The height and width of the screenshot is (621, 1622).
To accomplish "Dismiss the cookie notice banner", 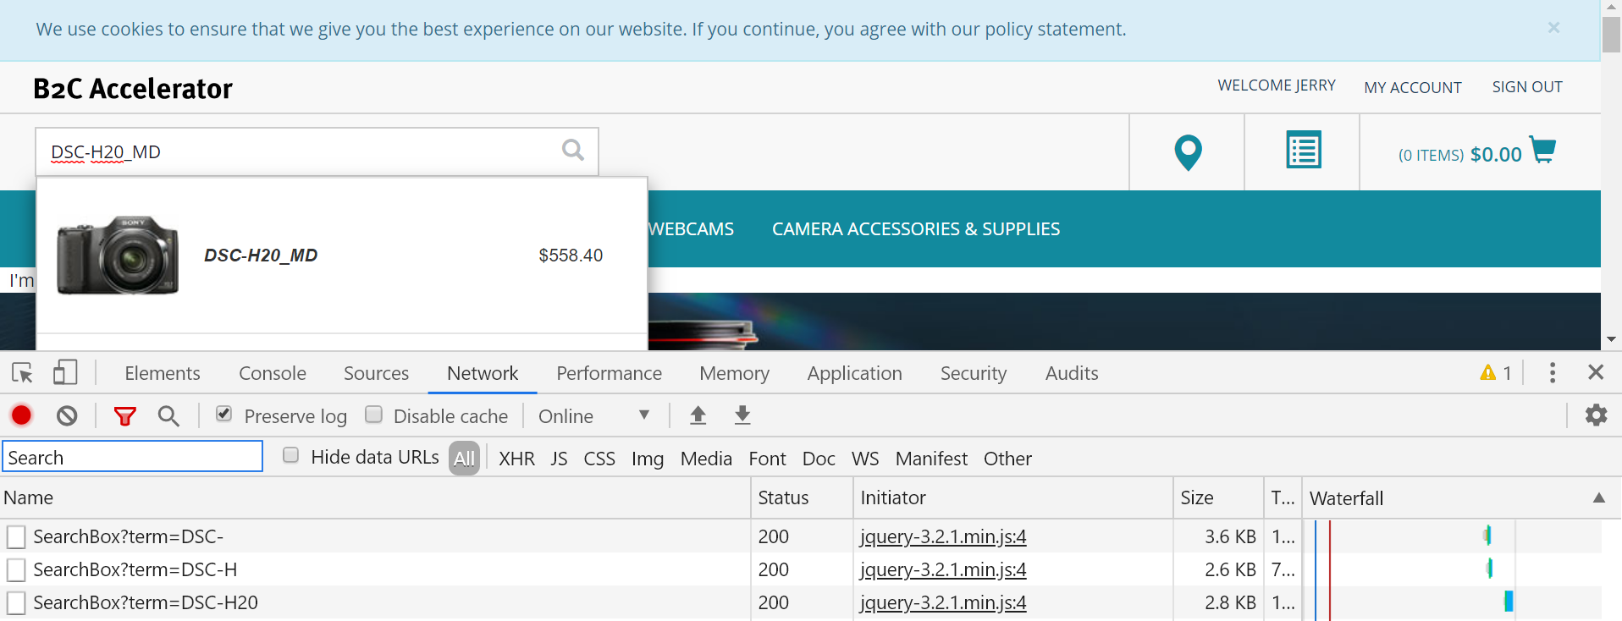I will coord(1553,28).
